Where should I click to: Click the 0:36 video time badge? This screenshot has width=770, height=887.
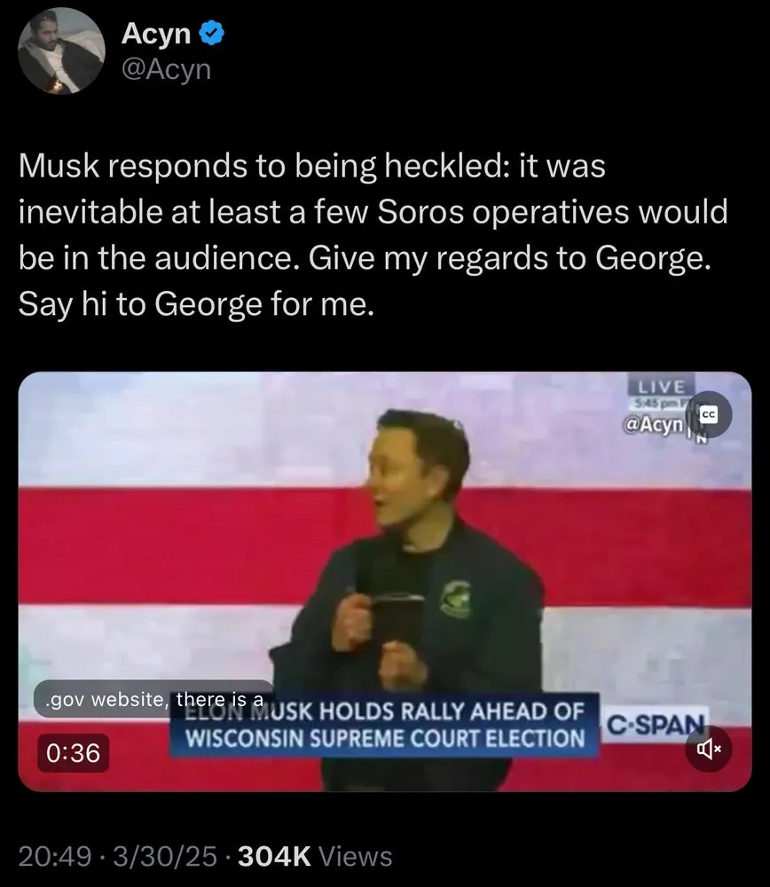(x=74, y=753)
